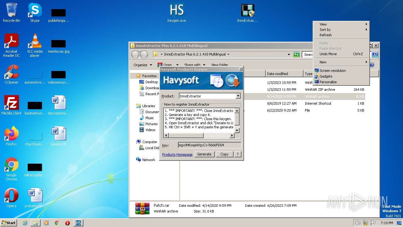Select the Acrobat Reader DC icon
This screenshot has height=227, width=403.
(11, 45)
